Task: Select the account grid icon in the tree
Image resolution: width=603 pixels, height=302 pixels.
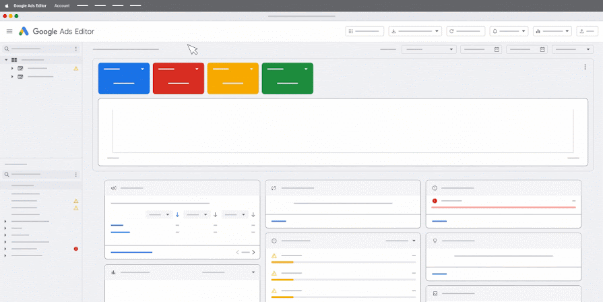Action: pyautogui.click(x=14, y=60)
